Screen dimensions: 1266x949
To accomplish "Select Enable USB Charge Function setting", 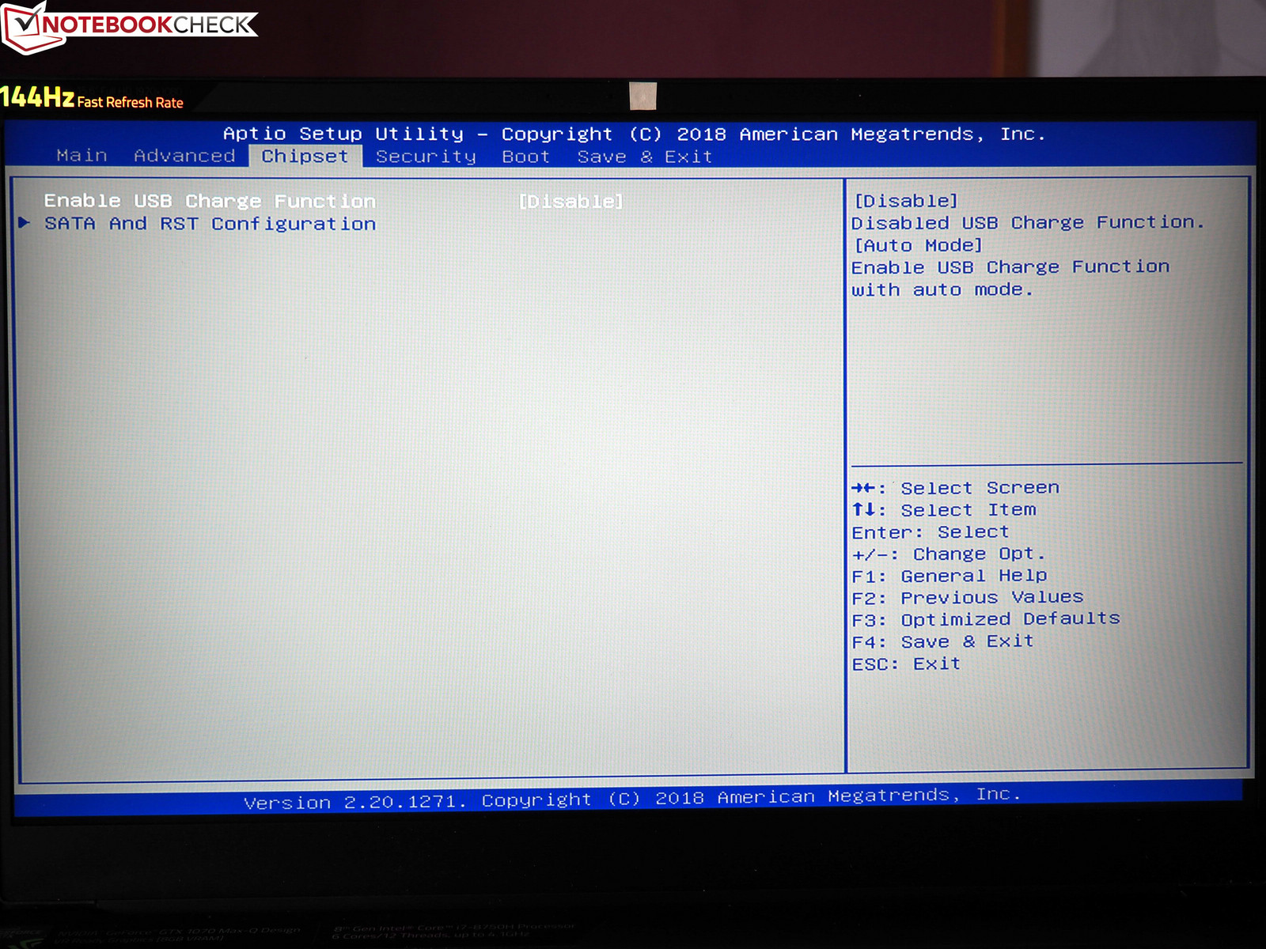I will tap(210, 201).
